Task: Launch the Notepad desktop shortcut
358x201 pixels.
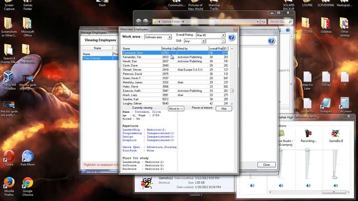Action: (x=326, y=106)
